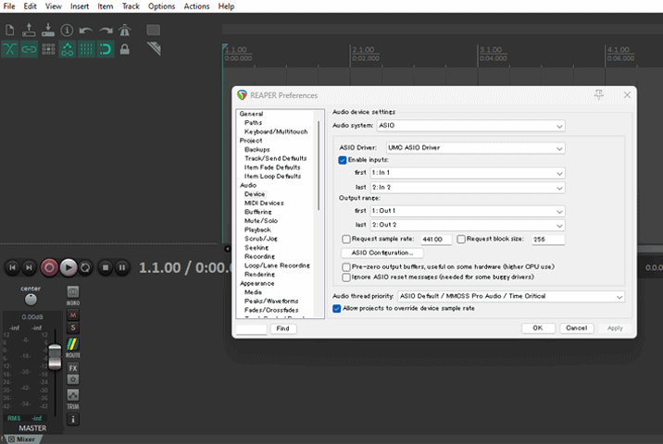The image size is (663, 444).
Task: Click the master pan knob labeled center
Action: tap(31, 300)
